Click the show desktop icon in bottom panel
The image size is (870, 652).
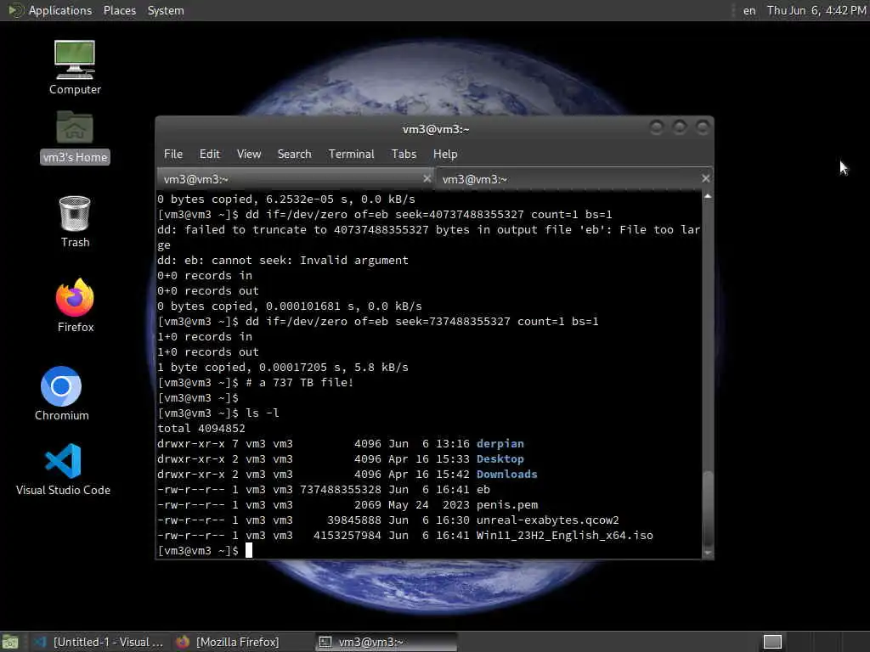click(10, 642)
